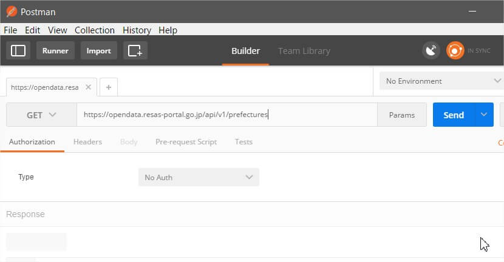
Task: Switch to the Builder tab
Action: pyautogui.click(x=245, y=51)
